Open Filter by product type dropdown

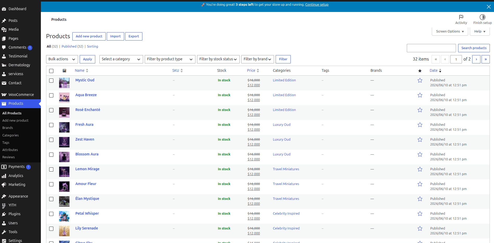(170, 59)
